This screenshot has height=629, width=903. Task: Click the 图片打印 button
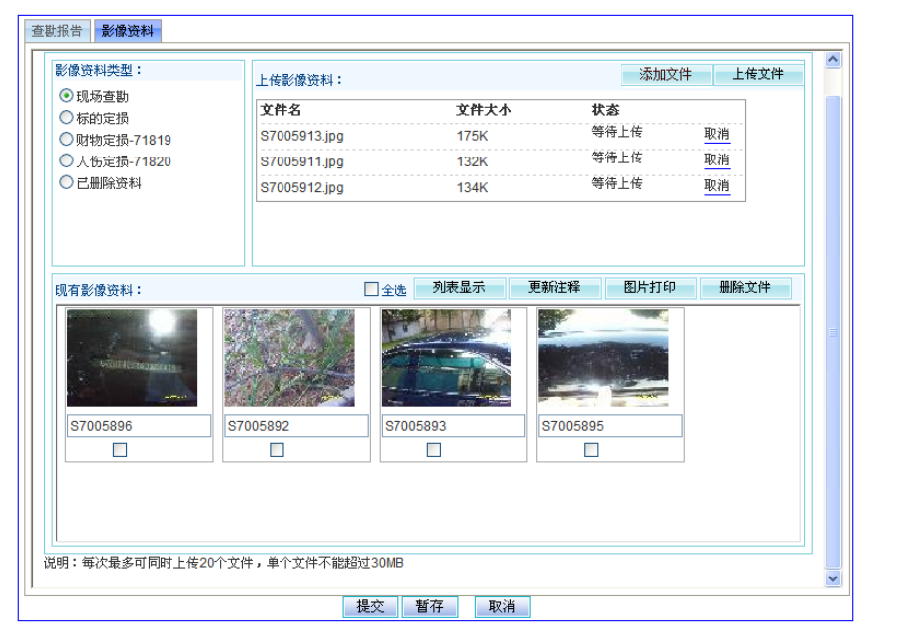(x=650, y=287)
